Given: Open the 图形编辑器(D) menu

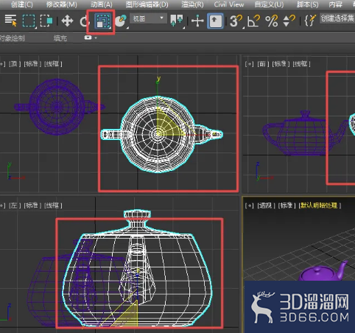Looking at the screenshot, I should (147, 4).
